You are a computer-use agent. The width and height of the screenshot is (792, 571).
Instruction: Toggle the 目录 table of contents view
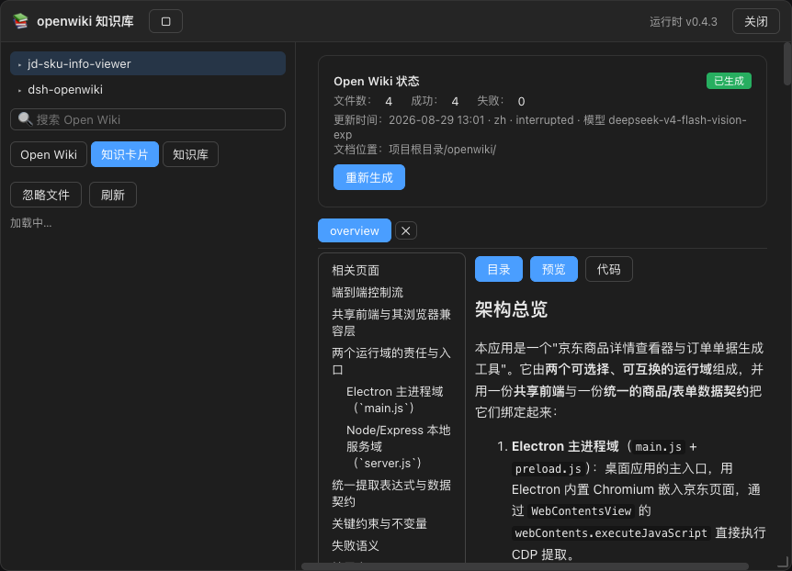coord(499,269)
